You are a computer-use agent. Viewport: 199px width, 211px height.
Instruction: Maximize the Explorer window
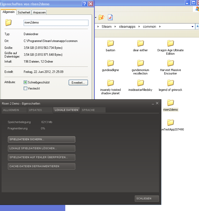click(193, 2)
